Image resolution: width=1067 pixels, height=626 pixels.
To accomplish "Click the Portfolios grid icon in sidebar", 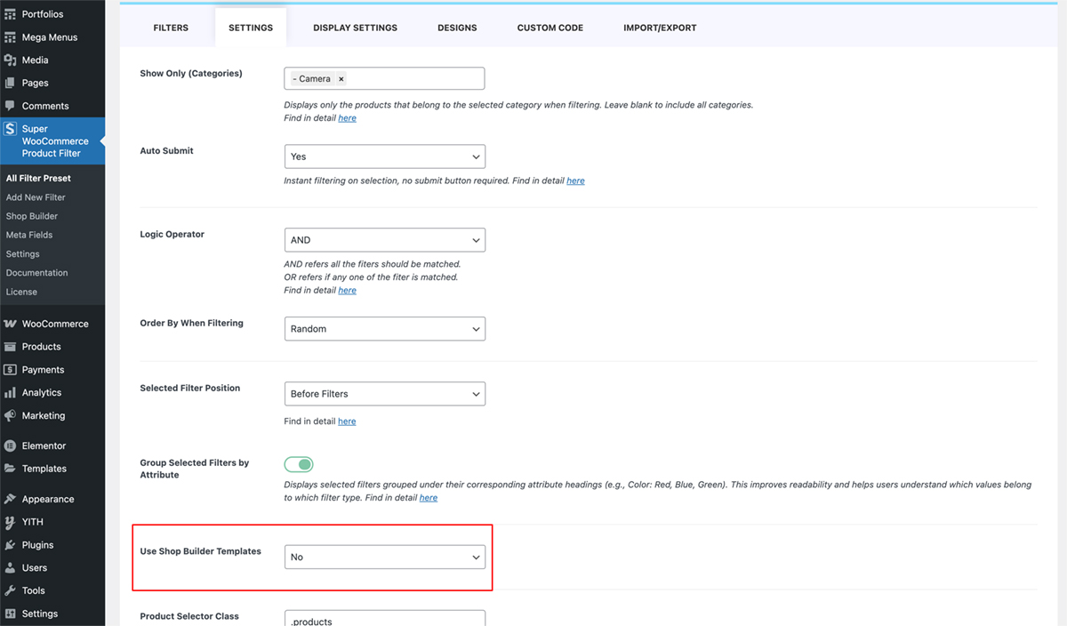I will 11,14.
